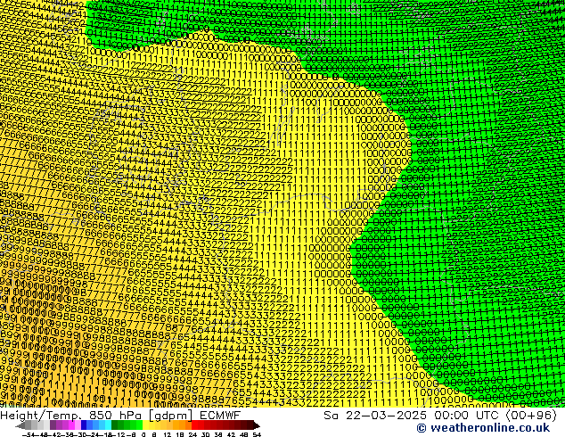
Task: Click the 00:00 UTC (00+96) forecast time
Action: click(x=495, y=416)
